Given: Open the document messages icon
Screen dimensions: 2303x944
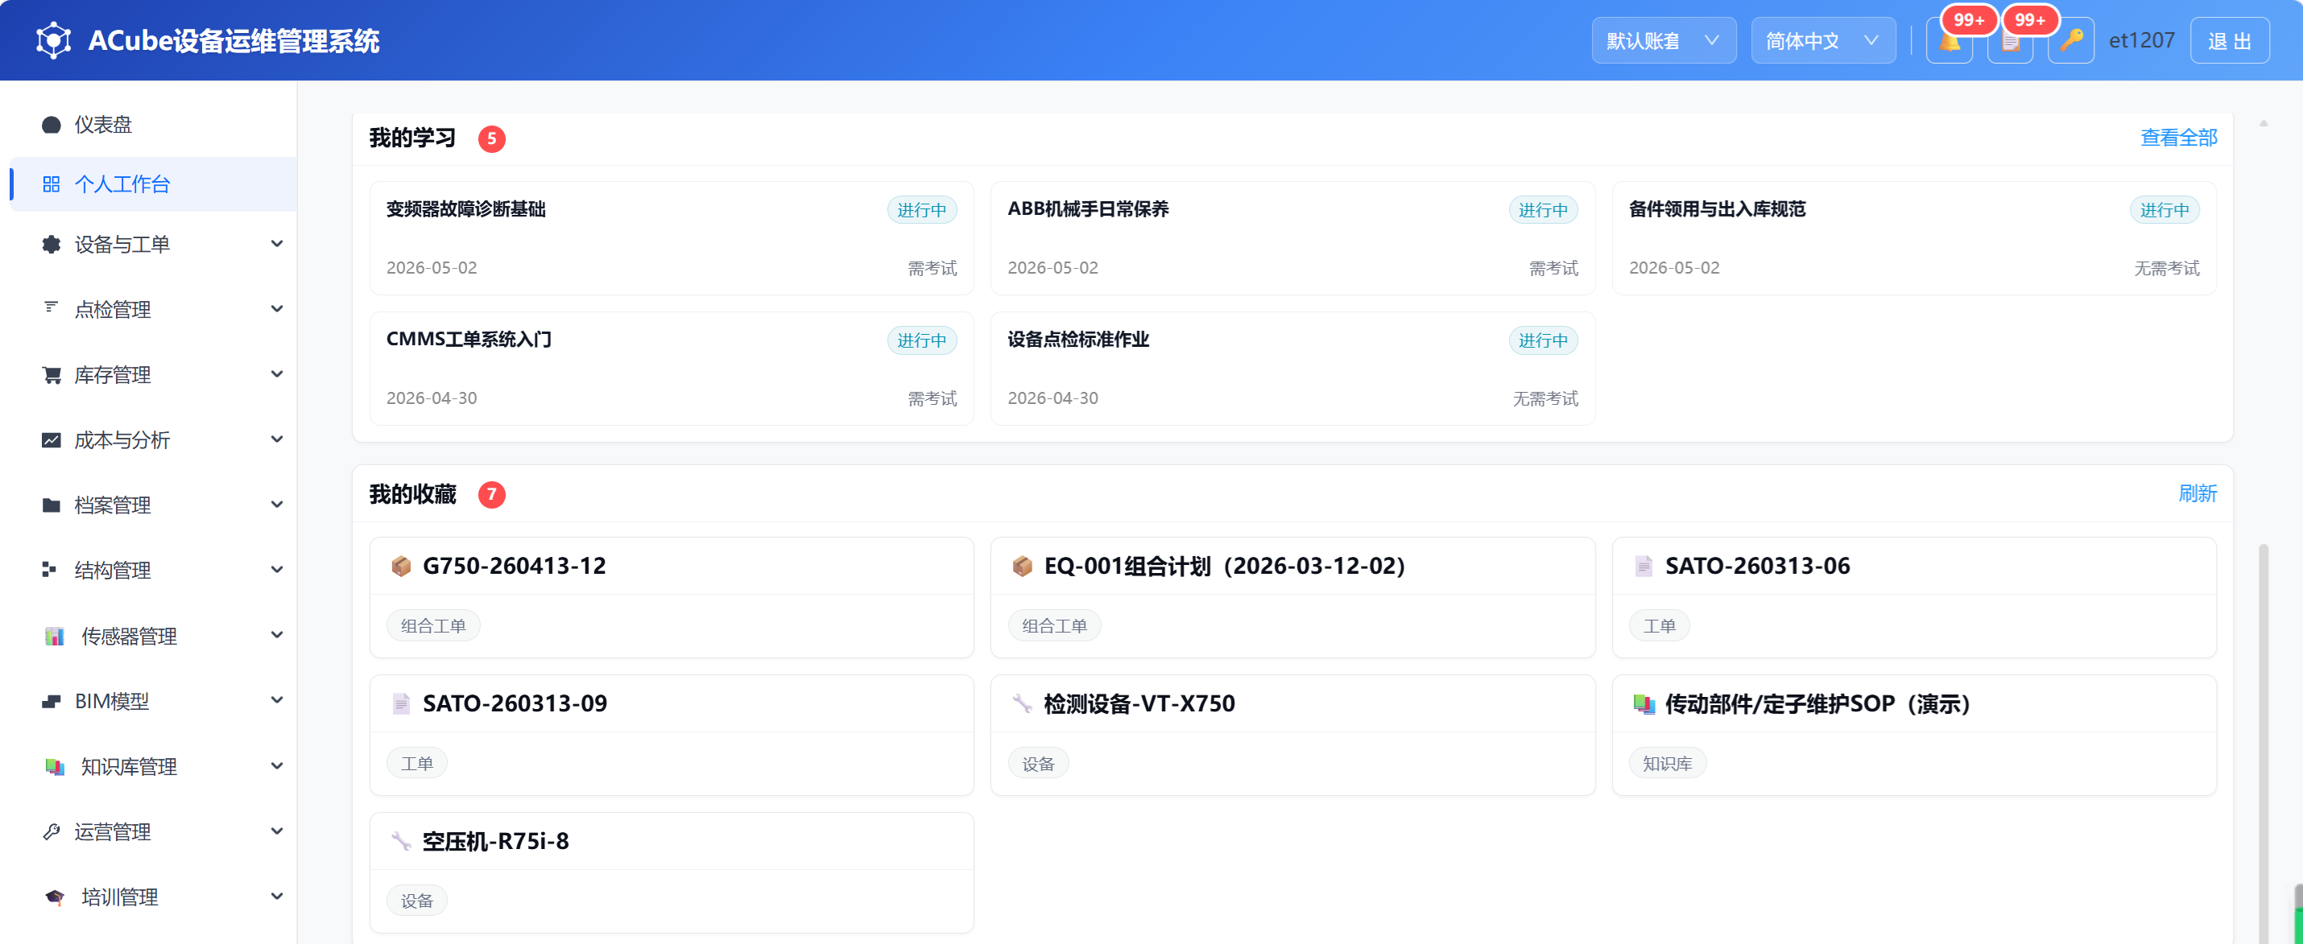Looking at the screenshot, I should tap(2010, 41).
